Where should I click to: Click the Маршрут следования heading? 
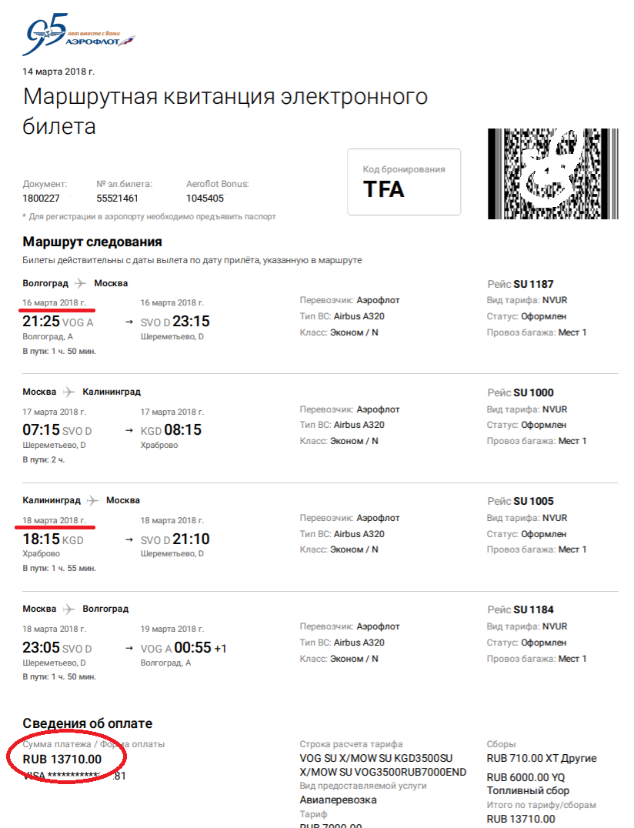[92, 242]
